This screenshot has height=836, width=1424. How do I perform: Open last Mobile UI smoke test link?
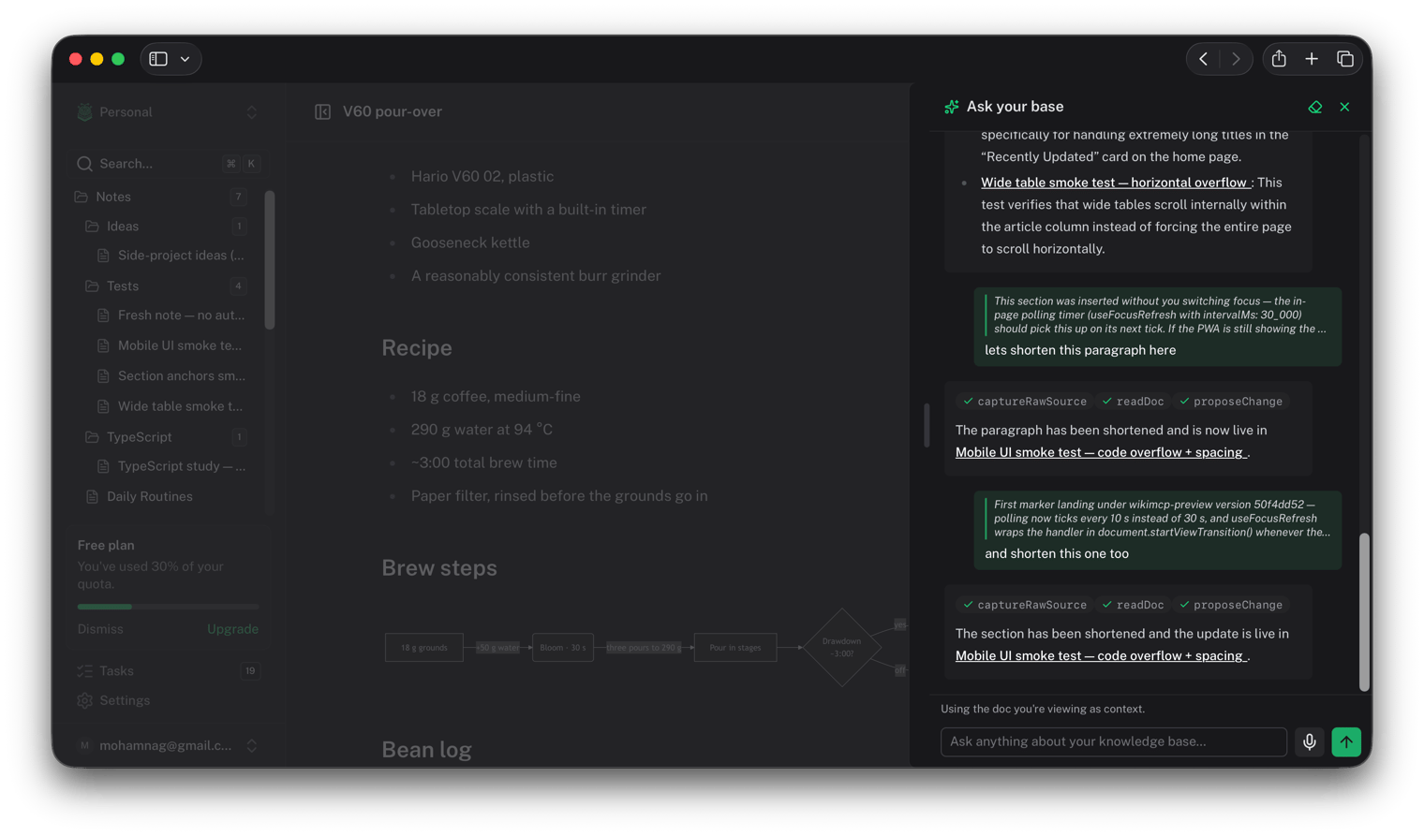pos(1101,656)
